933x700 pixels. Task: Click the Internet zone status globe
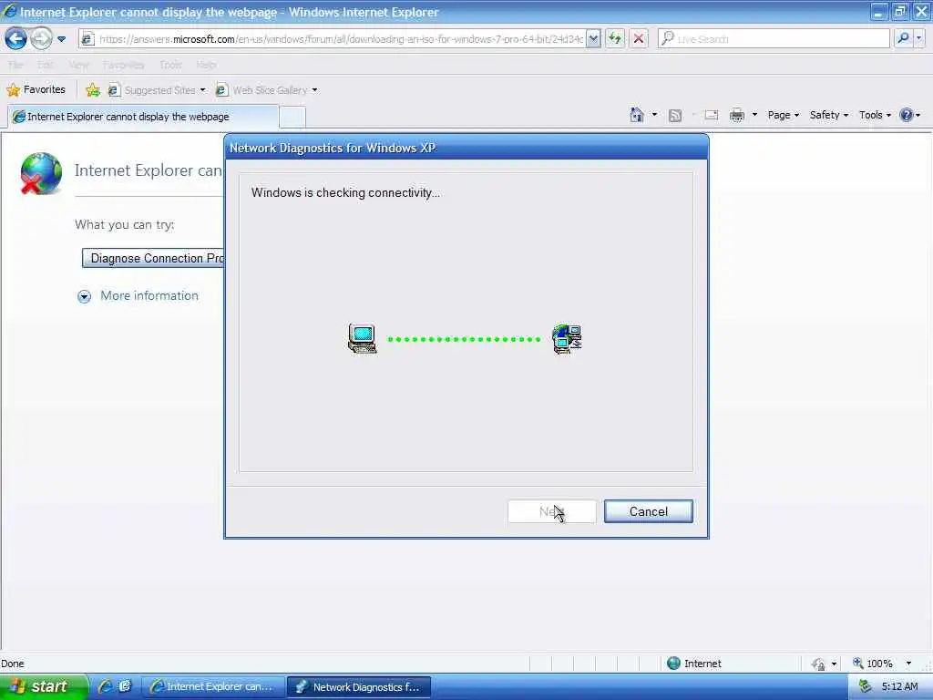pos(673,664)
